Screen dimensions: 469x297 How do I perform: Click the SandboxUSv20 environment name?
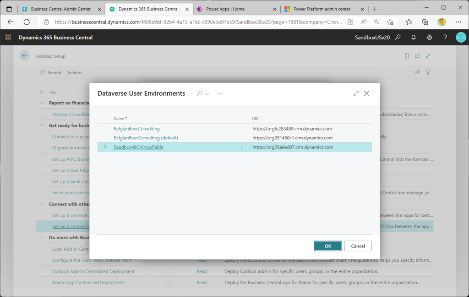tap(372, 38)
